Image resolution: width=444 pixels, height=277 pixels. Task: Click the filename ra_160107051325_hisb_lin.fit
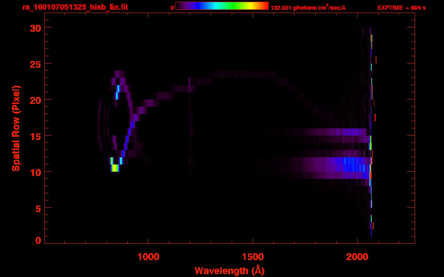pyautogui.click(x=75, y=7)
